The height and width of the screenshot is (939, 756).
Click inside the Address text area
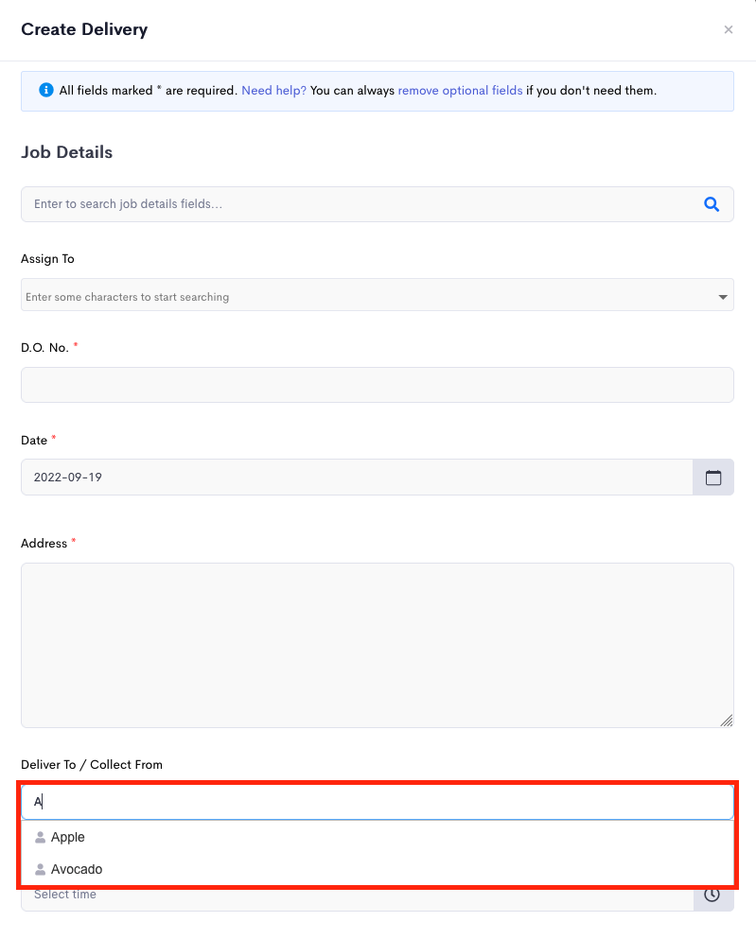pos(378,646)
